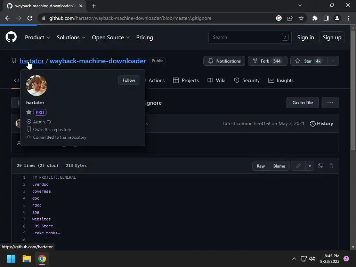Click the 544 fork count

[x=277, y=61]
